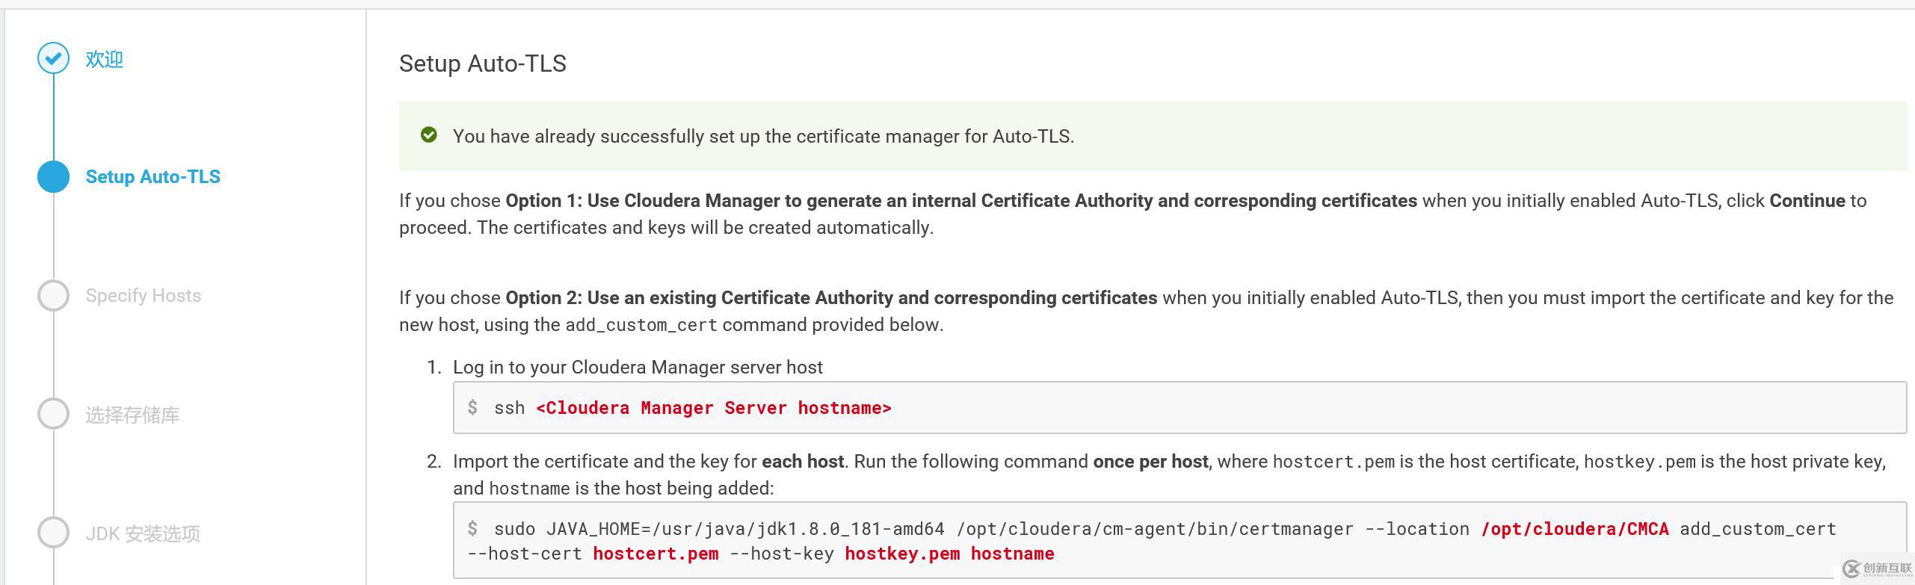This screenshot has width=1915, height=585.
Task: Click the inline hostcert.pem code in step 2 description
Action: coord(1333,462)
